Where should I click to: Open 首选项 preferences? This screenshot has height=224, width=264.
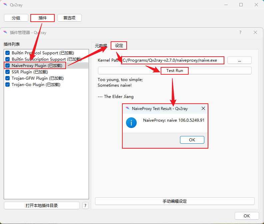[x=69, y=18]
